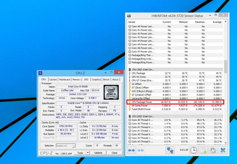This screenshot has width=237, height=164.
Task: Click the circle icon beside Package/Ring Thermal row
Action: point(130,55)
